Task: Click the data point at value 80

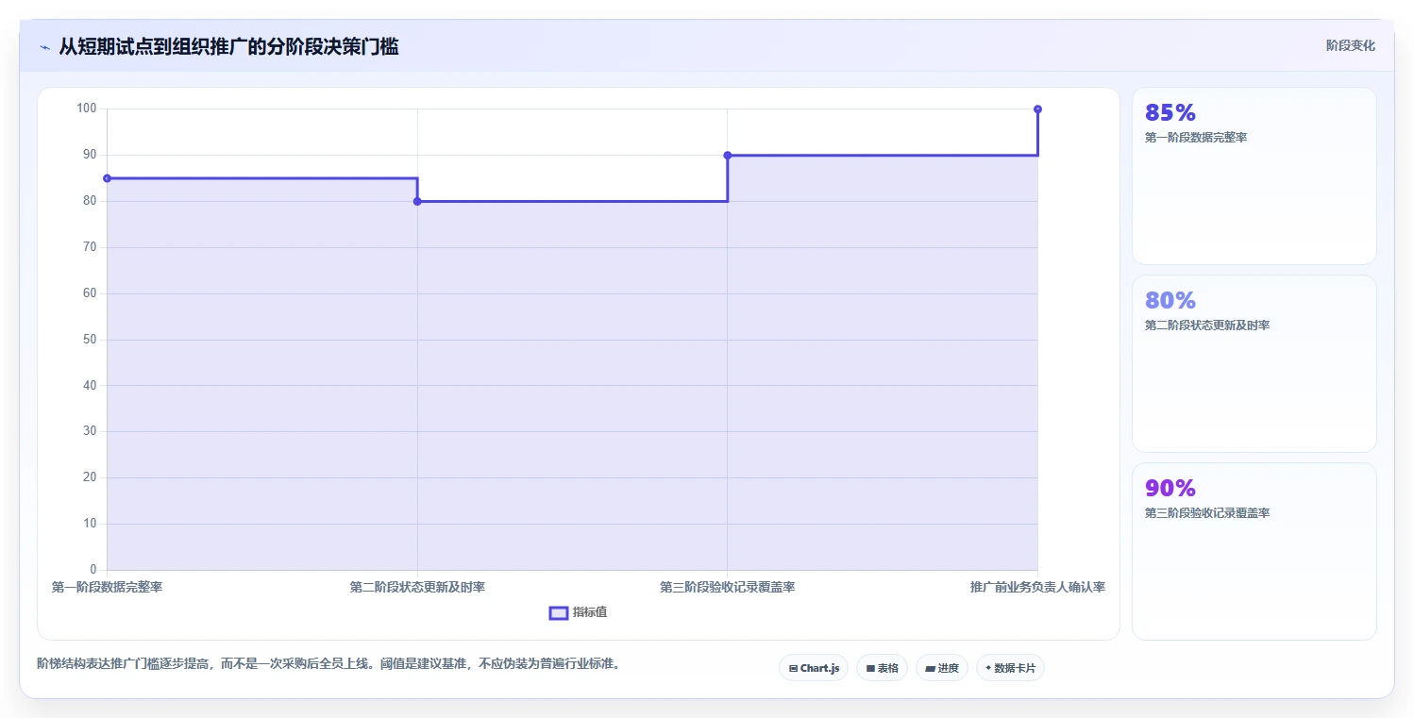Action: [417, 201]
